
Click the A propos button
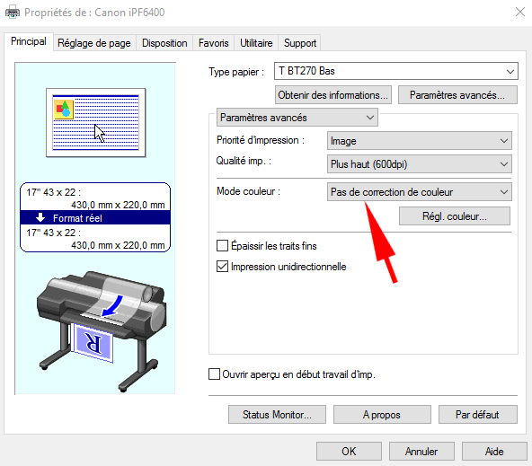point(382,415)
